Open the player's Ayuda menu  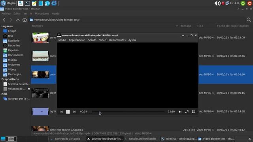[132, 40]
